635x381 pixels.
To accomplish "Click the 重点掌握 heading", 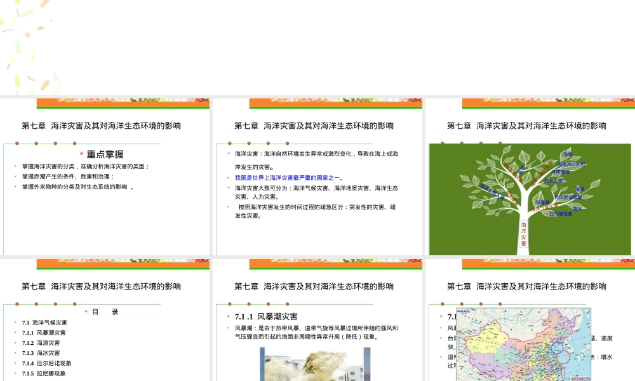I will [x=105, y=154].
